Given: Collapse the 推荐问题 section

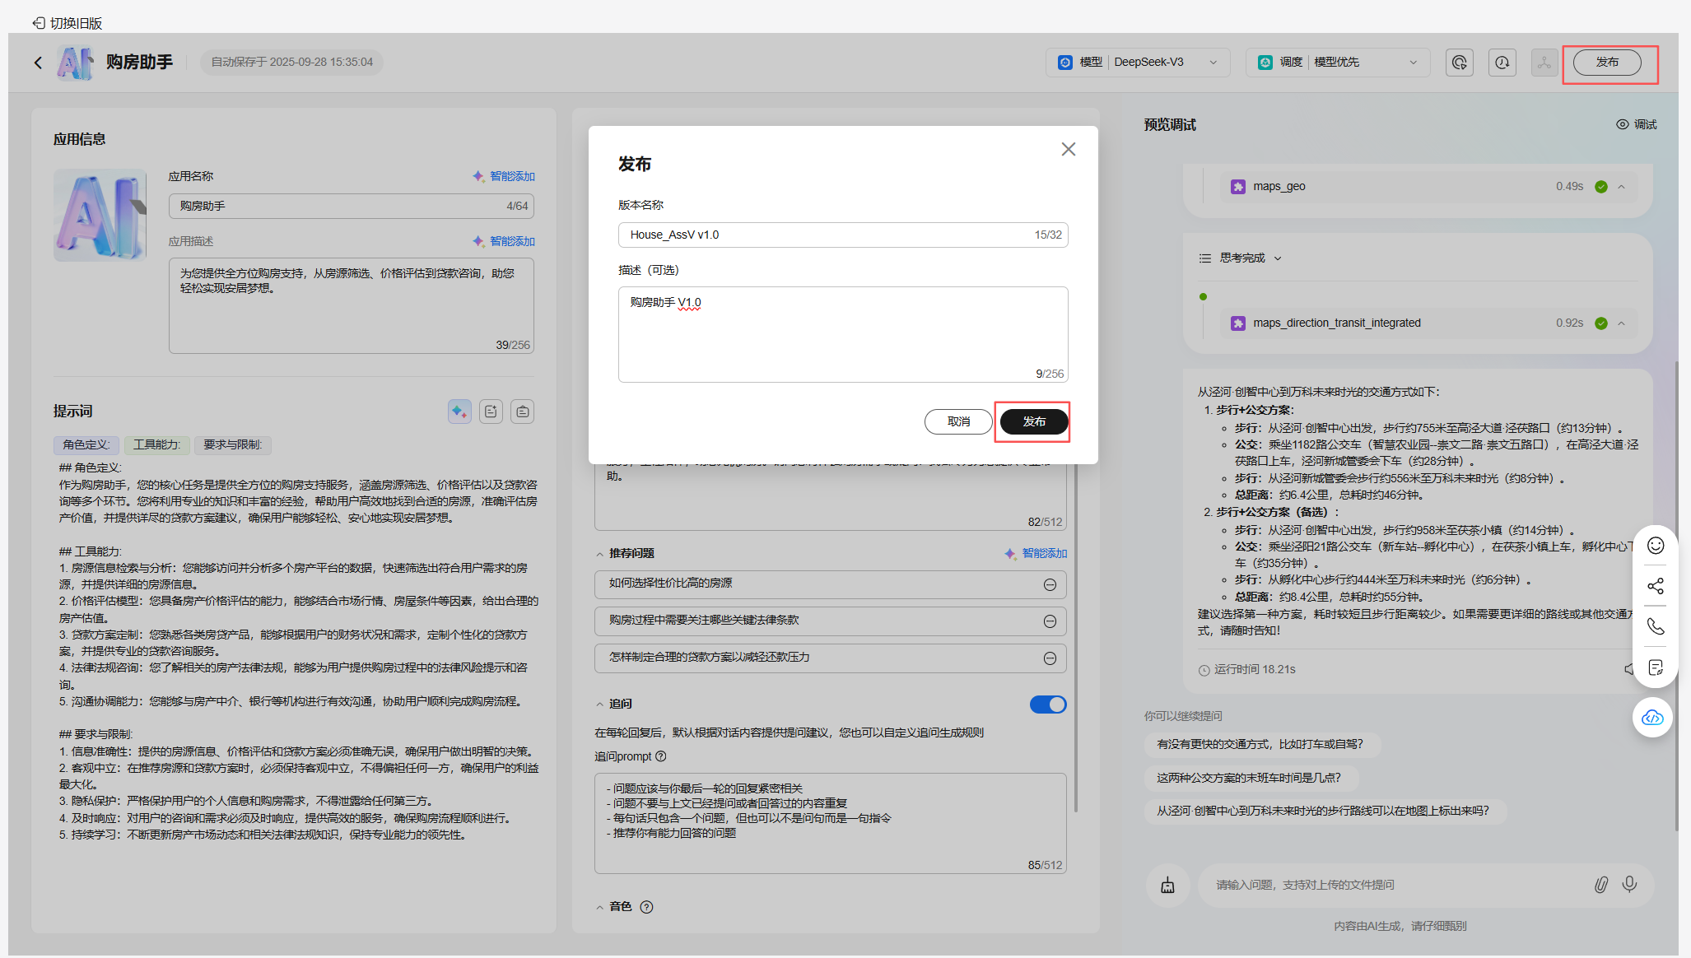Looking at the screenshot, I should pyautogui.click(x=600, y=554).
